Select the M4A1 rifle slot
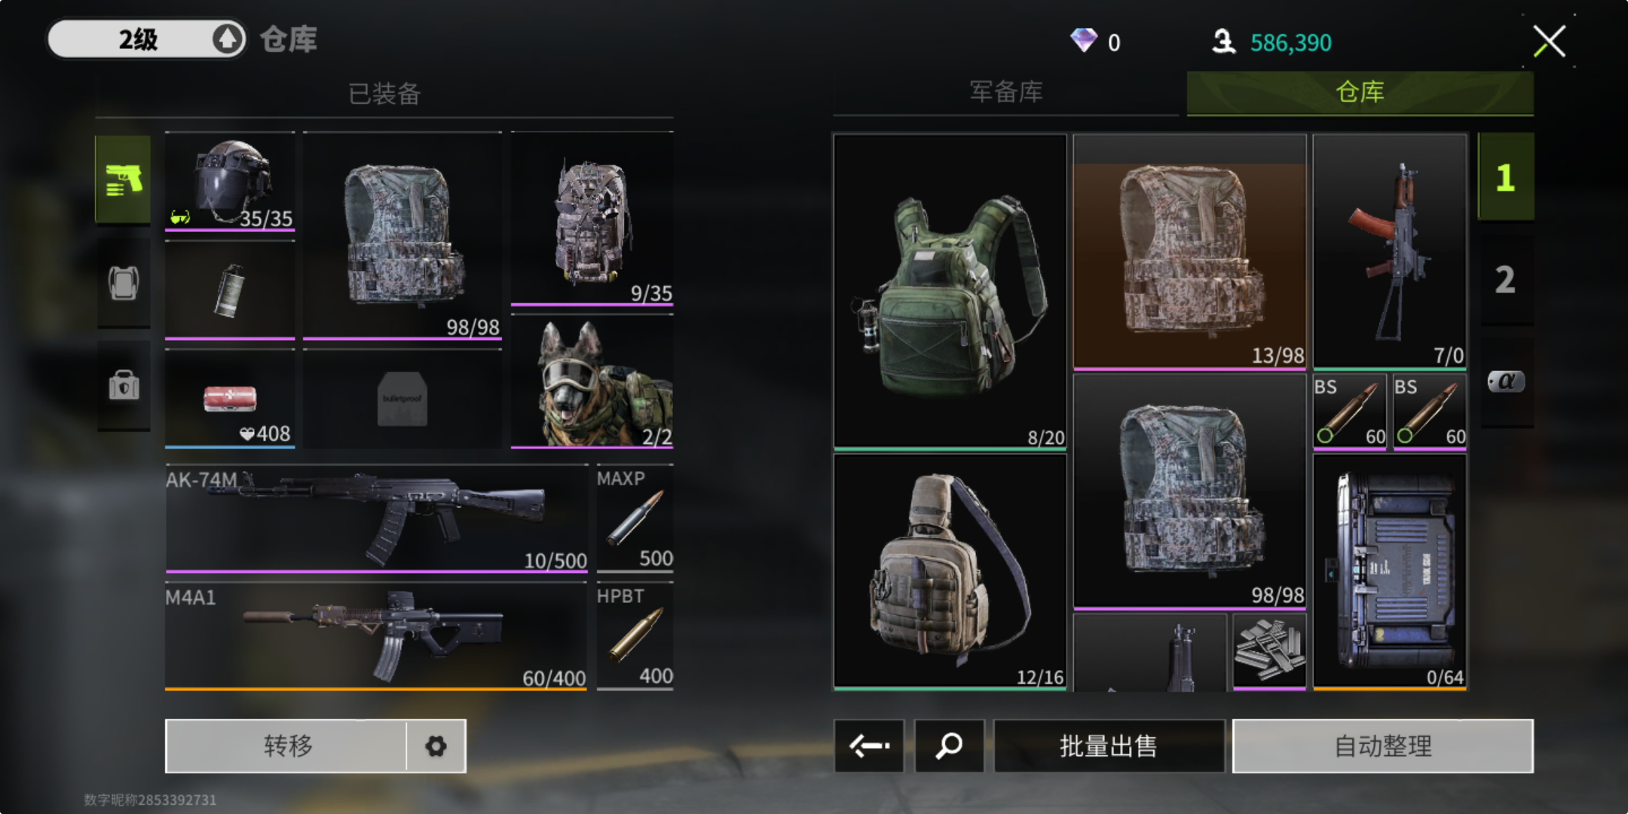Viewport: 1628px width, 814px height. click(x=376, y=636)
